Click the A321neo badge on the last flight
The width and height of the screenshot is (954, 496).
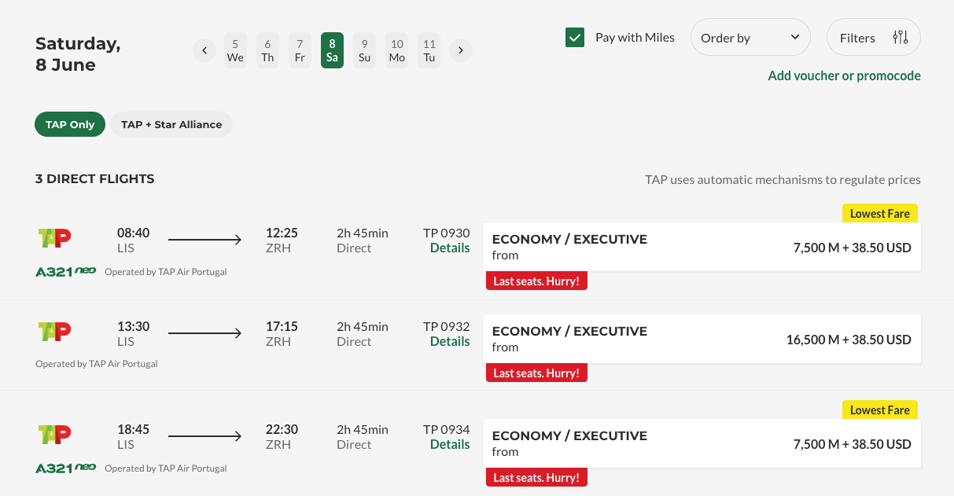pyautogui.click(x=64, y=468)
